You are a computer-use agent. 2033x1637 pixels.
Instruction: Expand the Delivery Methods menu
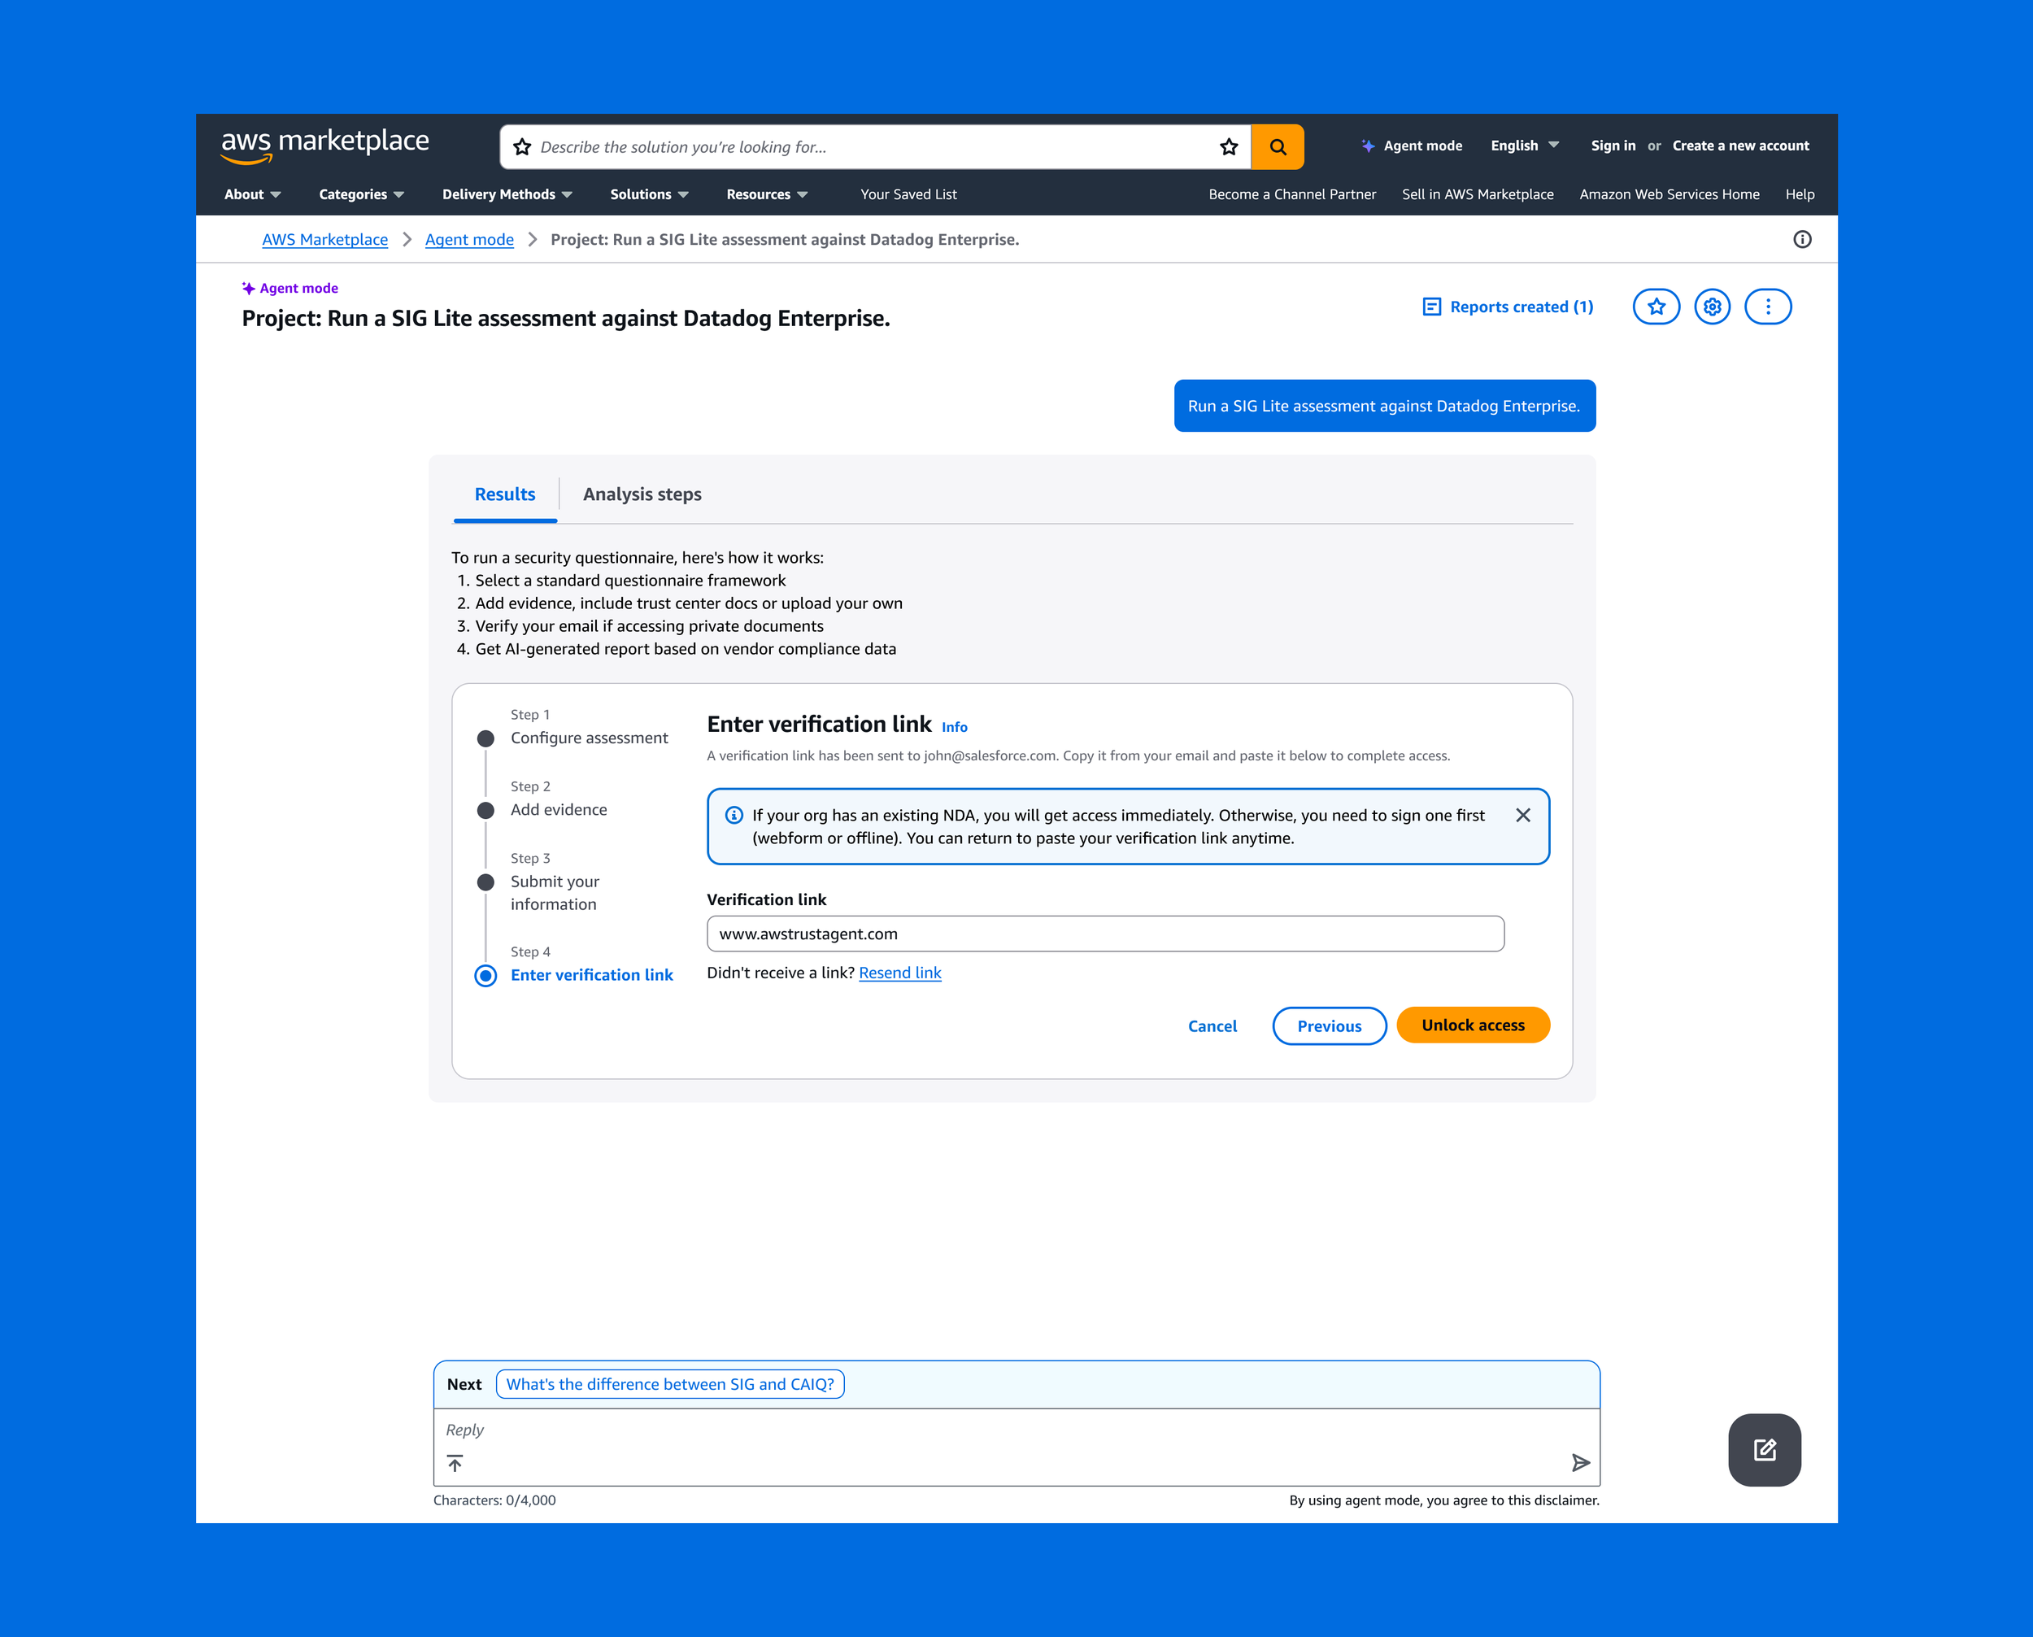pyautogui.click(x=507, y=194)
